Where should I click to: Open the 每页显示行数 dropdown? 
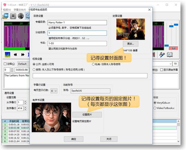pyautogui.click(x=54, y=91)
